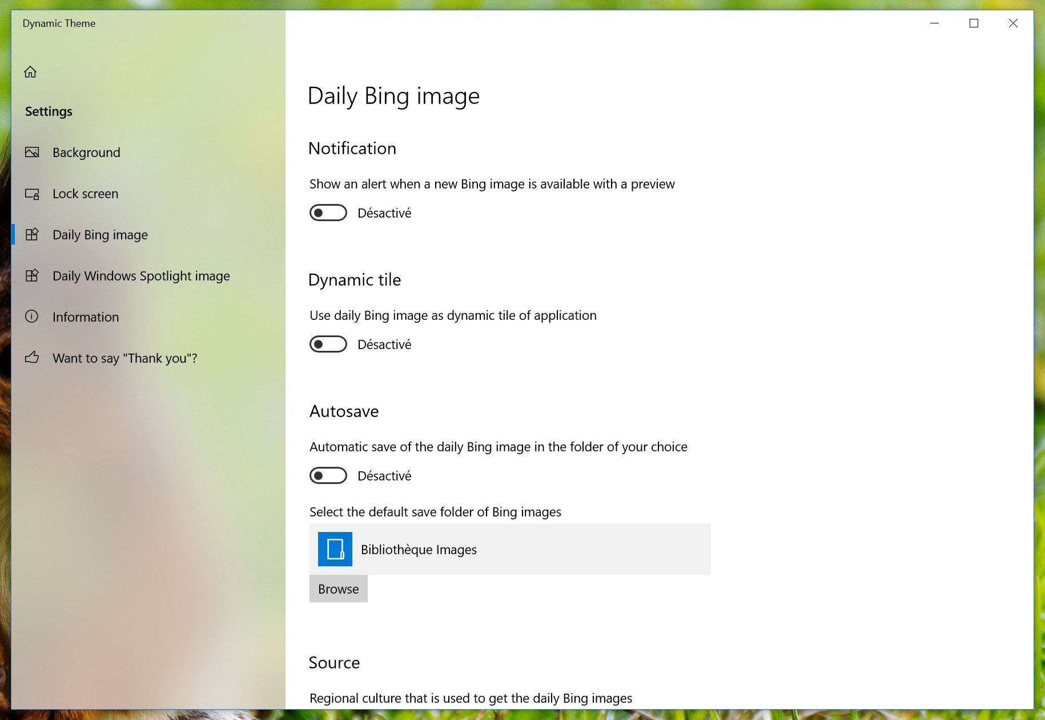Image resolution: width=1045 pixels, height=720 pixels.
Task: Click the Daily Bing image page title
Action: 393,96
